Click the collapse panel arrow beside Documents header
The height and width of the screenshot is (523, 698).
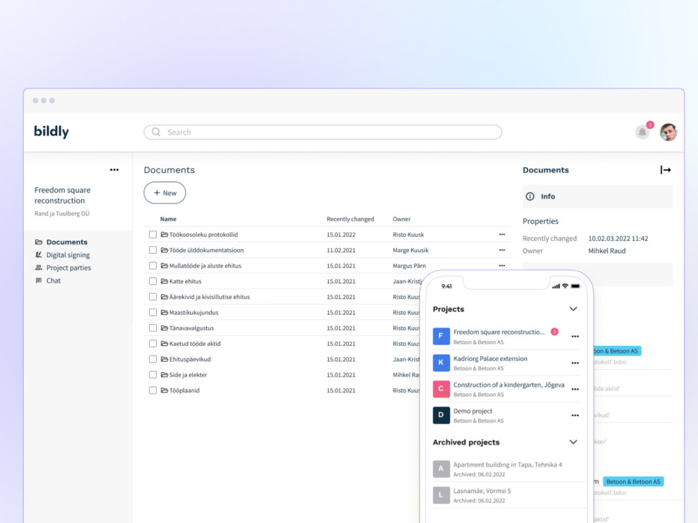click(x=665, y=170)
